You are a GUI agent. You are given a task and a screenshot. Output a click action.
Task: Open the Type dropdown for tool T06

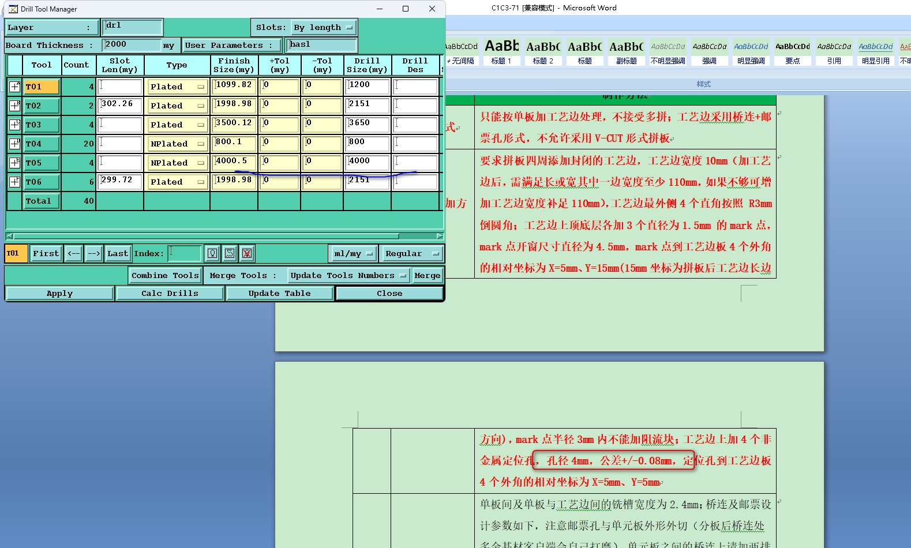pos(177,182)
